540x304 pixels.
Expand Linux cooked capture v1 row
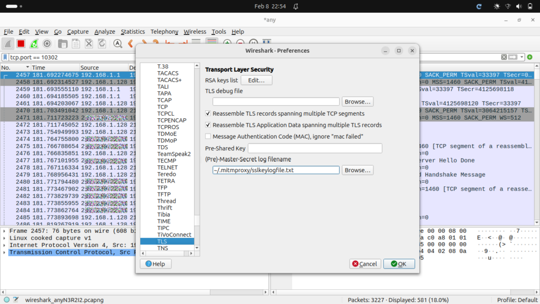point(4,238)
